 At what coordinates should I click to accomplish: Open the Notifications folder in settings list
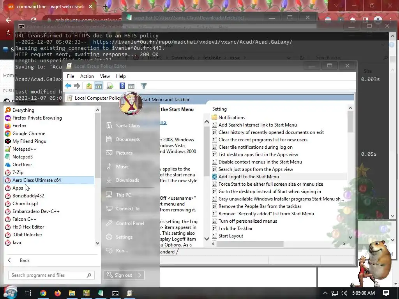(x=231, y=118)
